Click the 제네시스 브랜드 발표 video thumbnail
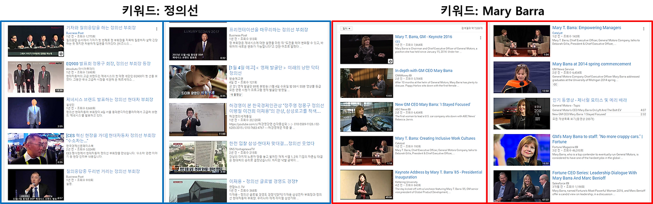Screen dimensions: 653x204 point(35,113)
